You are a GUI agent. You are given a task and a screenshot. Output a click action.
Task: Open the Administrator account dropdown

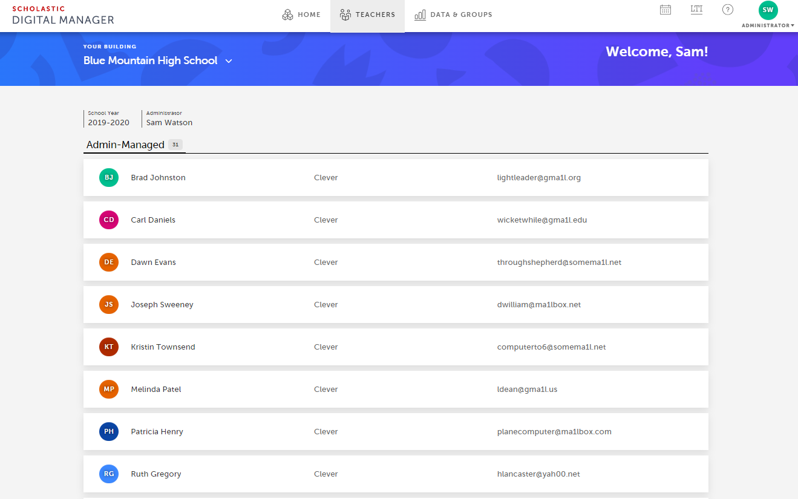click(x=768, y=25)
